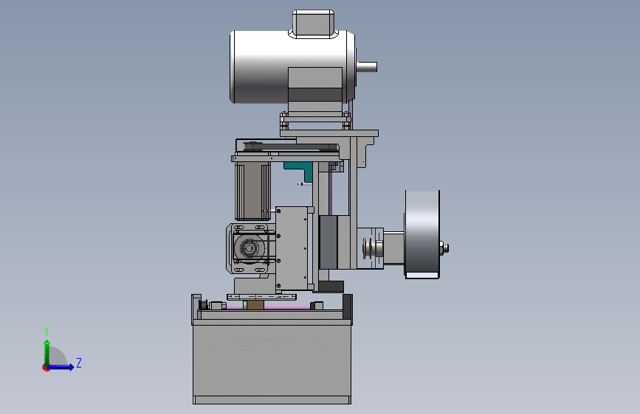Viewport: 640px width, 414px height.
Task: Select the large electric motor body on top
Action: coord(292,67)
